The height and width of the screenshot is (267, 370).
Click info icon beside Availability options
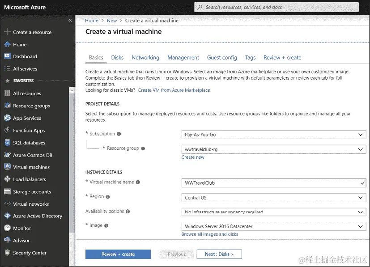click(128, 212)
